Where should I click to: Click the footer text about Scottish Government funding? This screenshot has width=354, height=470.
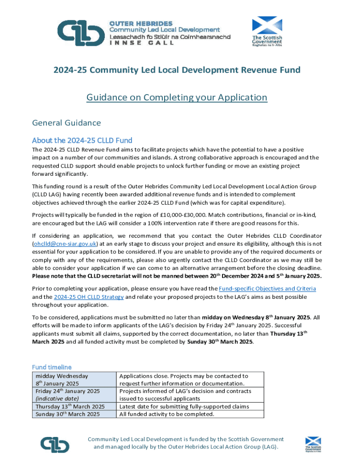pos(186,443)
